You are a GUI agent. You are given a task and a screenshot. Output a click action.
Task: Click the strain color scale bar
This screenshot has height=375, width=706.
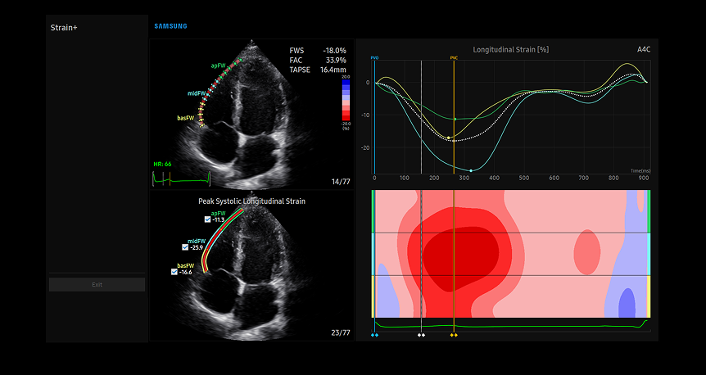(x=346, y=101)
